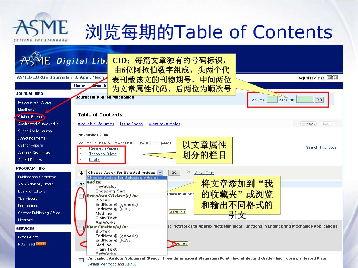The height and width of the screenshot is (268, 358).
Task: Click GO button beside Page/CID field
Action: tap(319, 99)
